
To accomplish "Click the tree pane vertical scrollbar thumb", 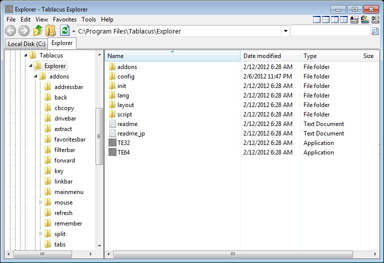I will 99,136.
